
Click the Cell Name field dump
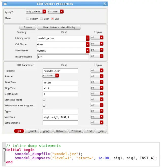point(61,44)
